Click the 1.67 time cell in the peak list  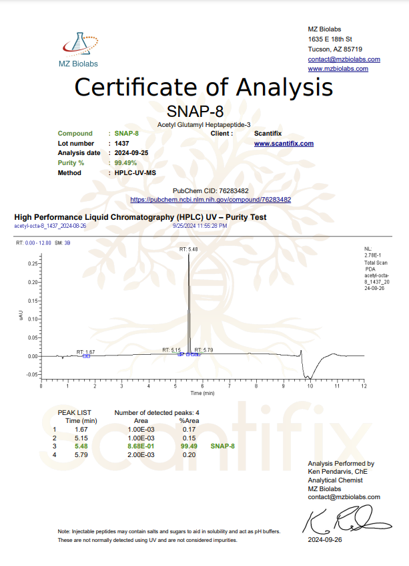(x=81, y=430)
